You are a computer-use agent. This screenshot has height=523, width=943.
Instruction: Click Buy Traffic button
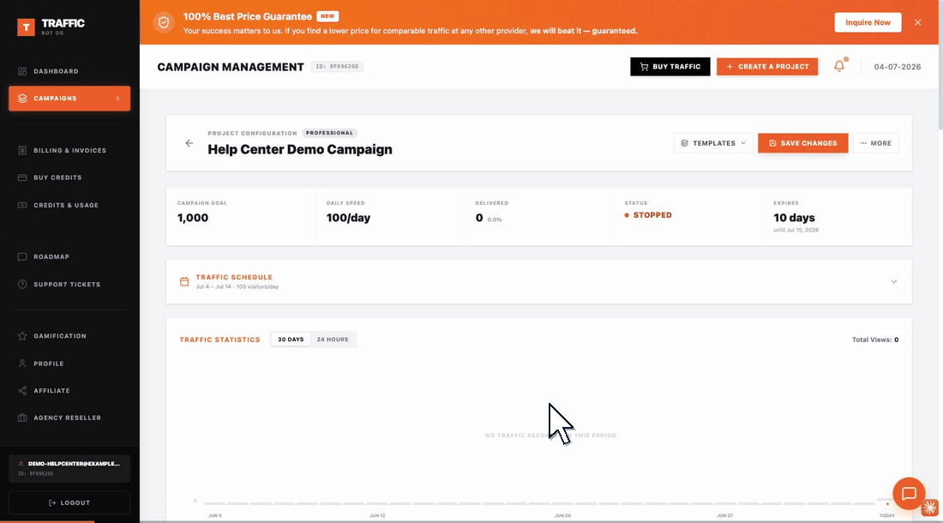point(670,67)
